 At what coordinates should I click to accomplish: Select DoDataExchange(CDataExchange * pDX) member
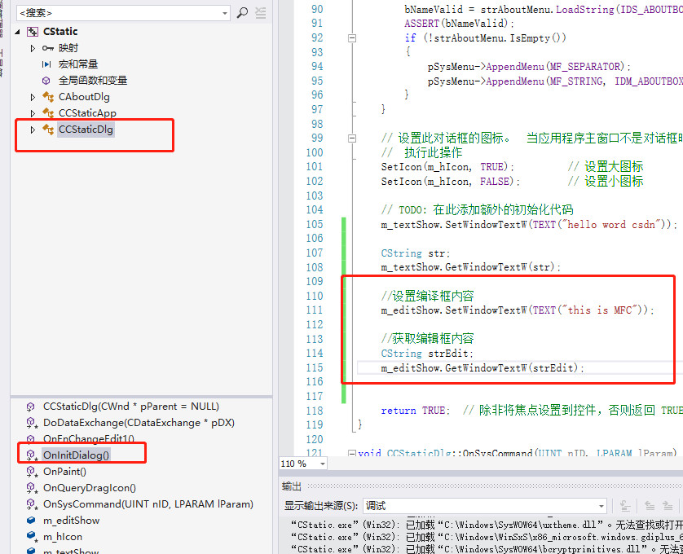(x=139, y=423)
